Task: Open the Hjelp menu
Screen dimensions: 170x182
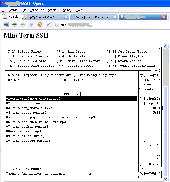Action: tap(79, 10)
